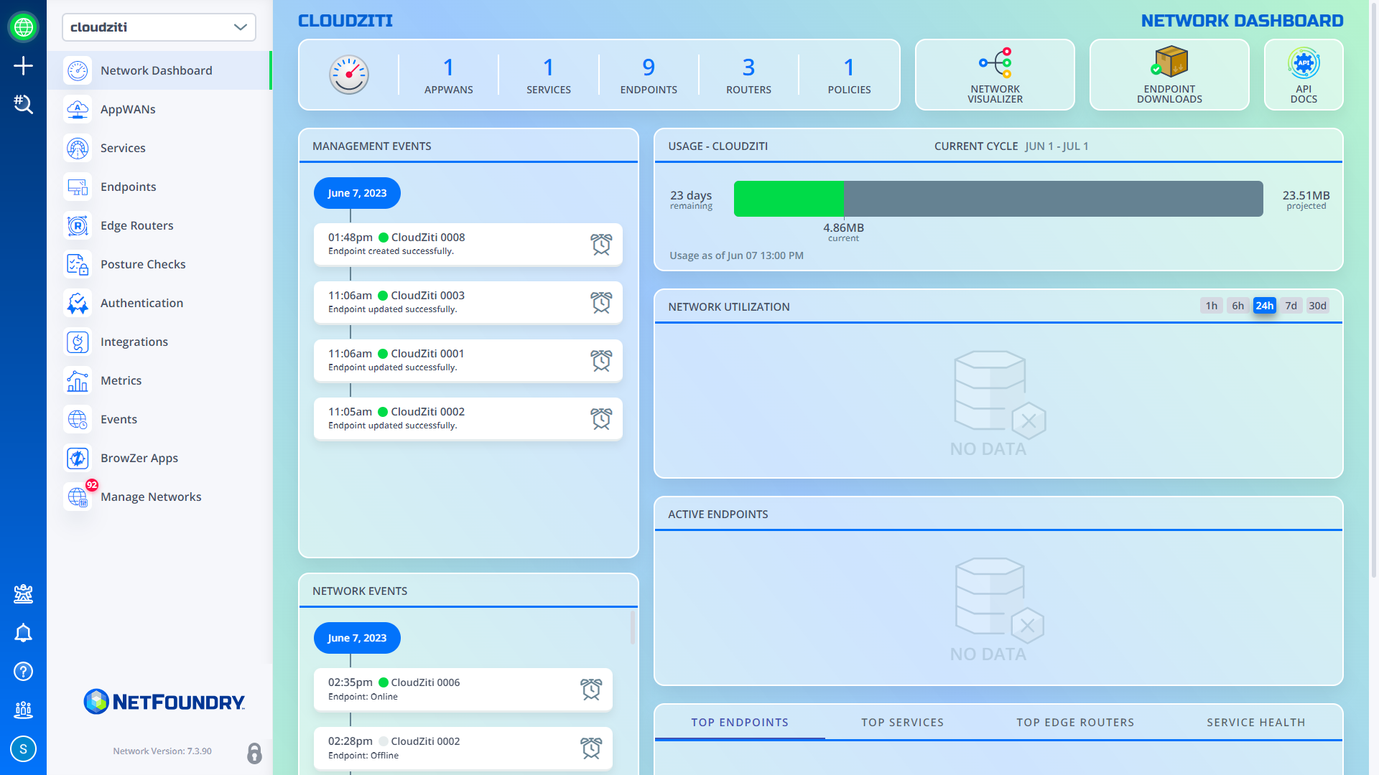The width and height of the screenshot is (1379, 775).
Task: Open Services in sidebar
Action: (x=159, y=148)
